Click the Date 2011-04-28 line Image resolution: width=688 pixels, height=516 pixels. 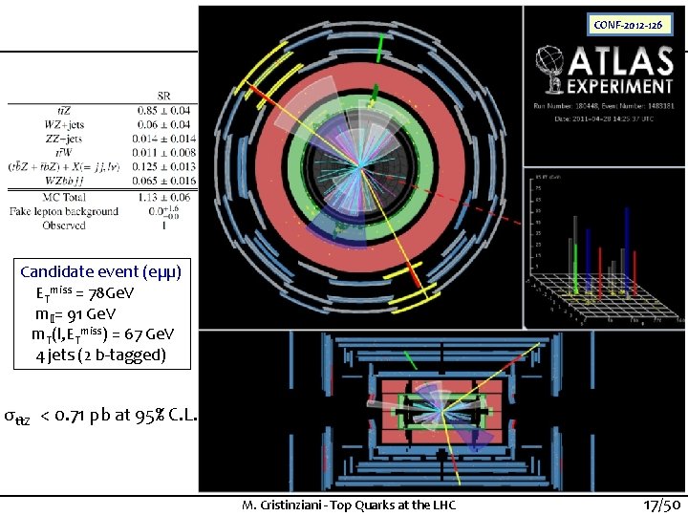[604, 118]
